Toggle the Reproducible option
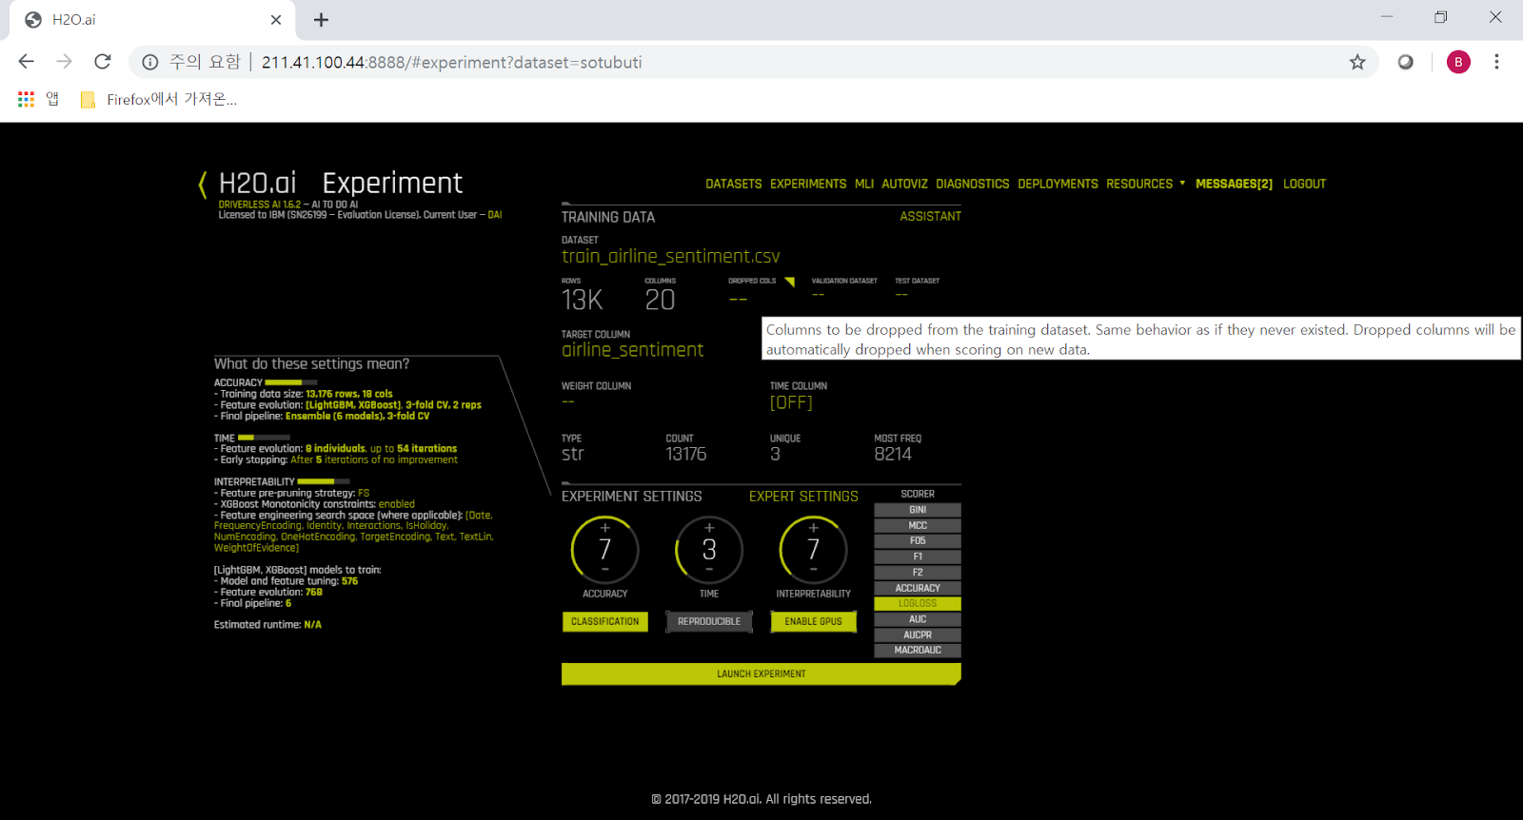This screenshot has width=1523, height=820. pos(709,621)
